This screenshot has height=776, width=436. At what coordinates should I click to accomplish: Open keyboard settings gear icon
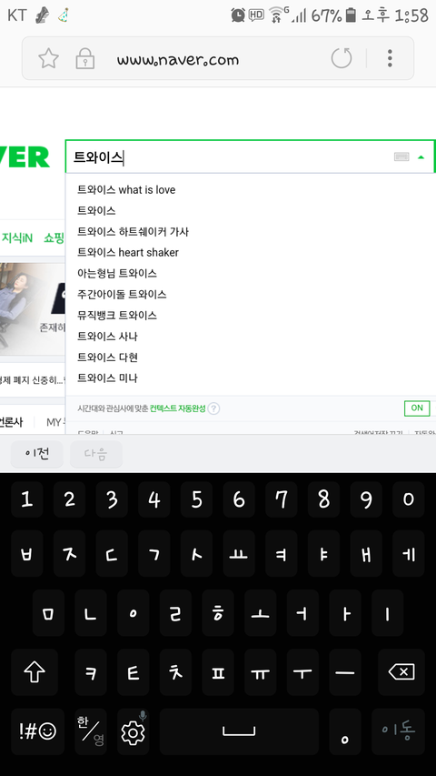point(133,732)
